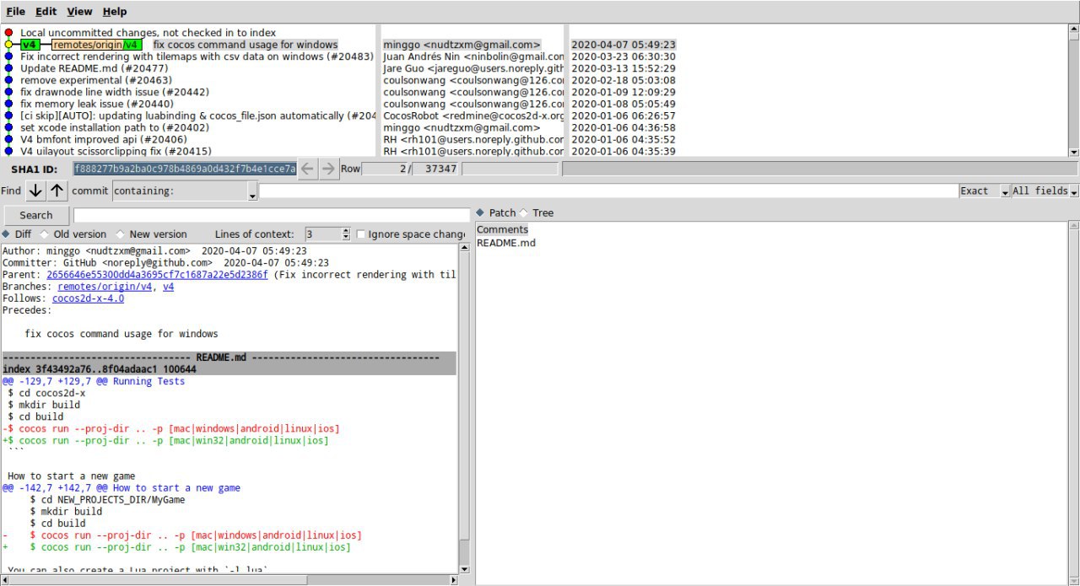
Task: Select commit 'set xcode installation path to (#20402)'
Action: pyautogui.click(x=115, y=127)
